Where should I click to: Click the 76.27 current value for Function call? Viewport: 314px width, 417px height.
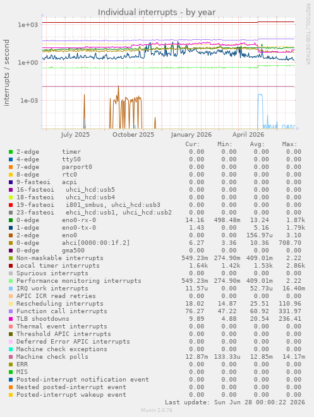[195, 311]
